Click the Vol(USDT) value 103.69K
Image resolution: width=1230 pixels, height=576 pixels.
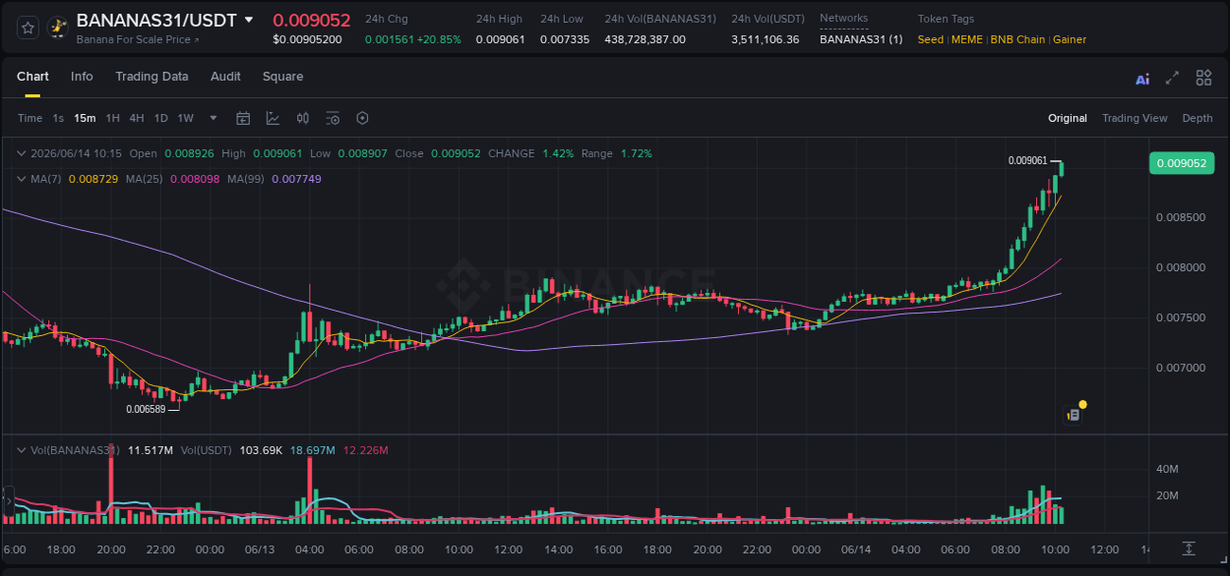click(x=261, y=450)
